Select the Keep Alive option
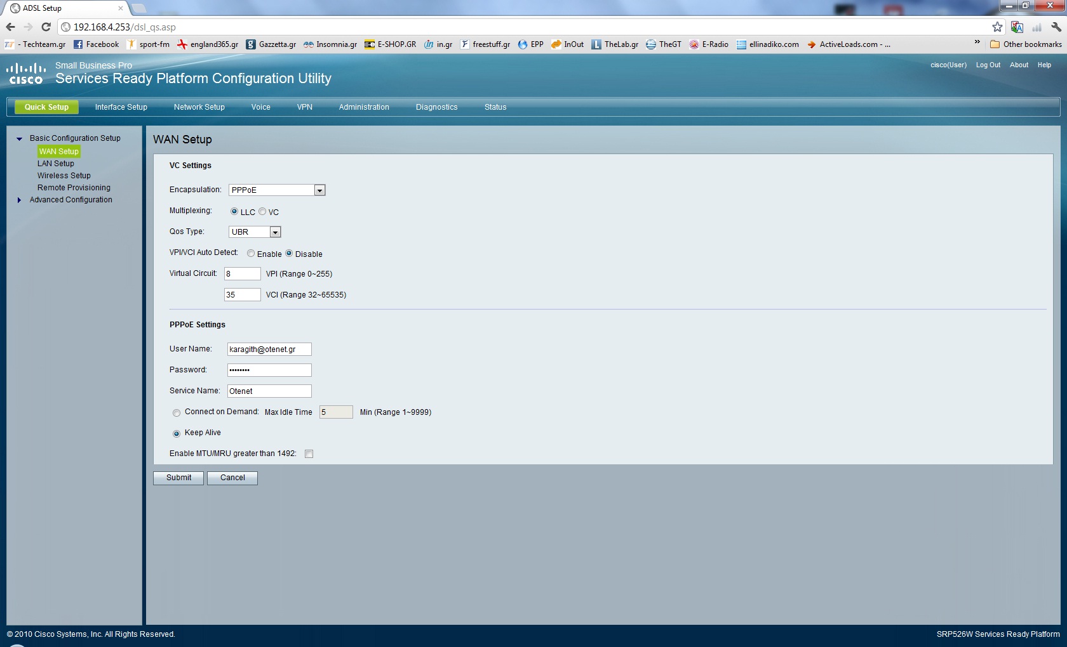 [x=177, y=434]
